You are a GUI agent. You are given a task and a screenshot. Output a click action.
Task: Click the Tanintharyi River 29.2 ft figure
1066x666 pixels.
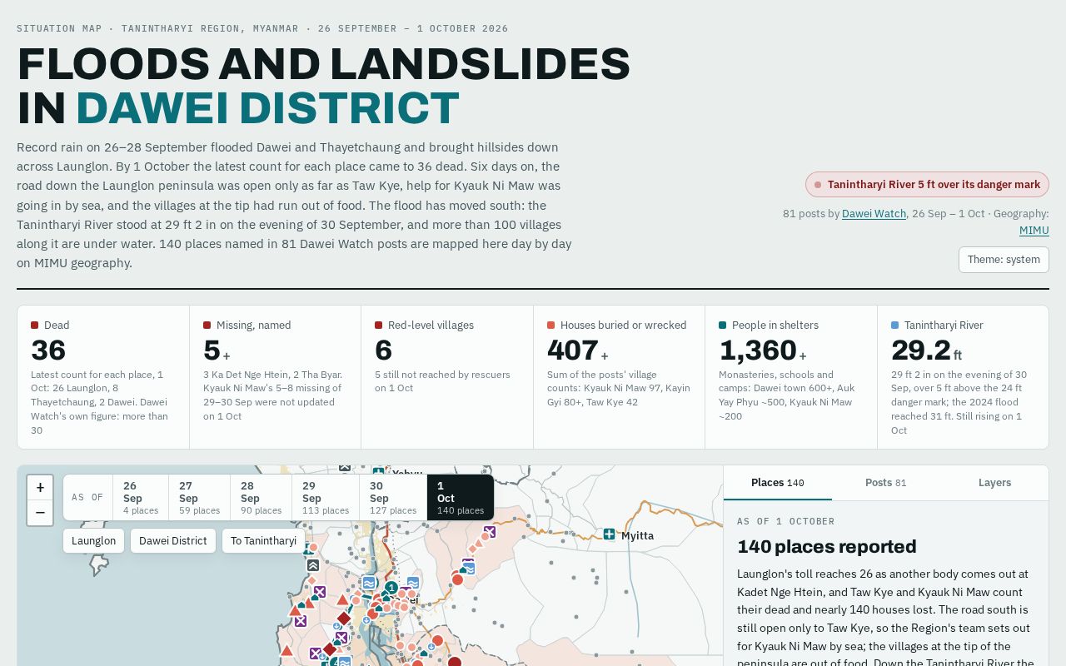[x=921, y=350]
